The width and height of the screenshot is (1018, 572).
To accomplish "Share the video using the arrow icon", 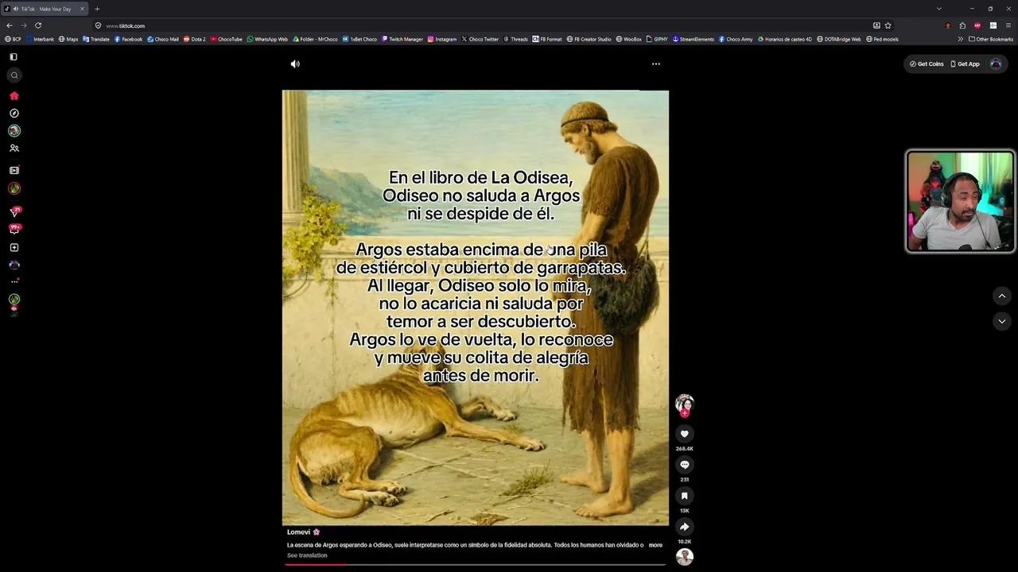I will [684, 527].
